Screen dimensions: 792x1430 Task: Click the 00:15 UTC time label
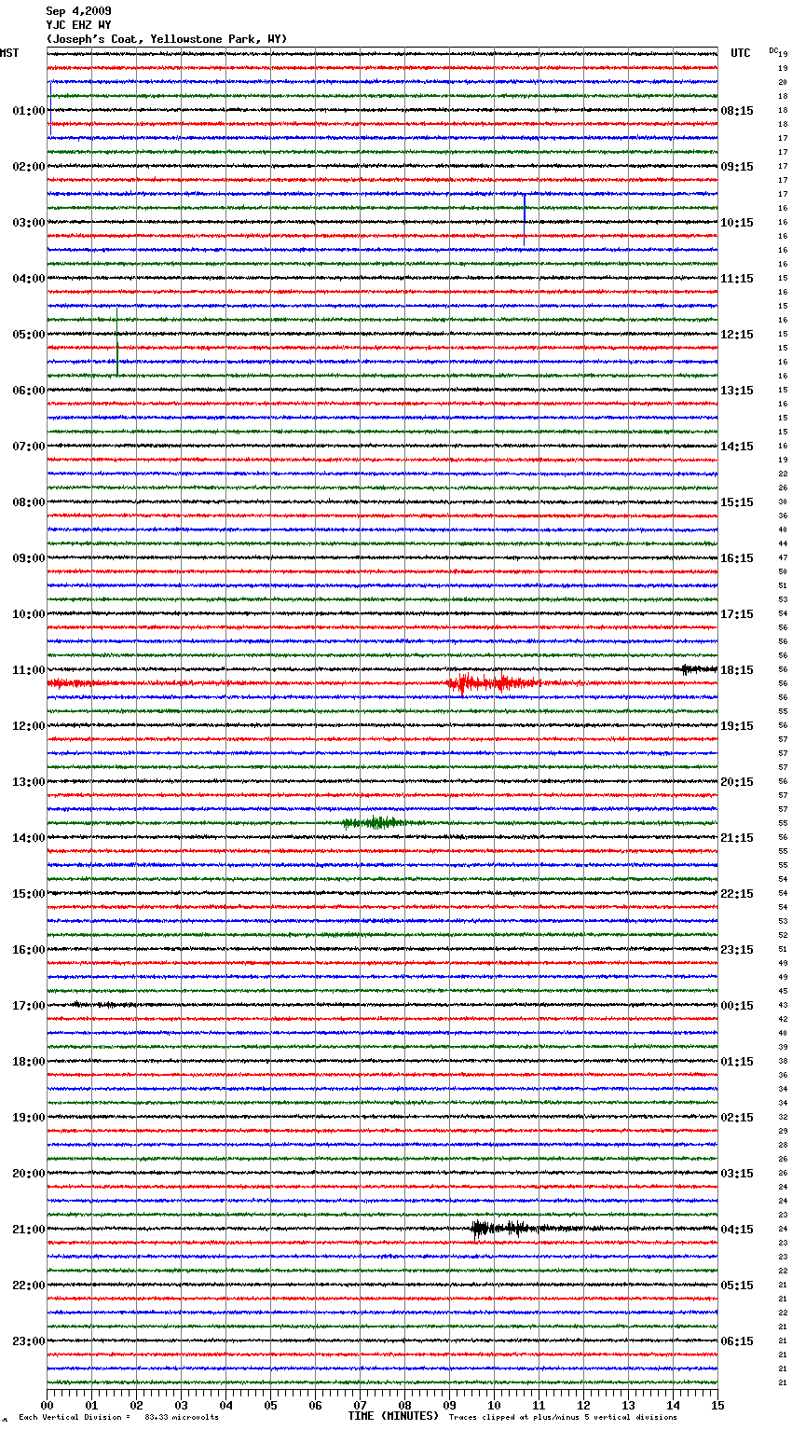tap(737, 1006)
